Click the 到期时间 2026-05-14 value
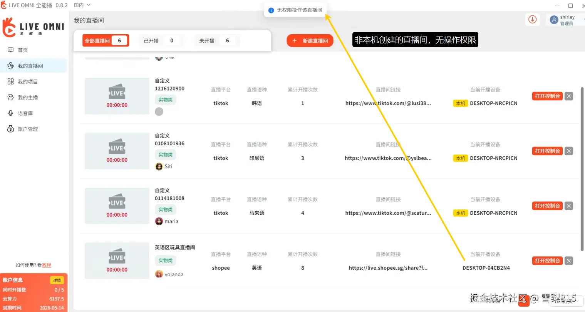585x312 pixels. coord(52,308)
